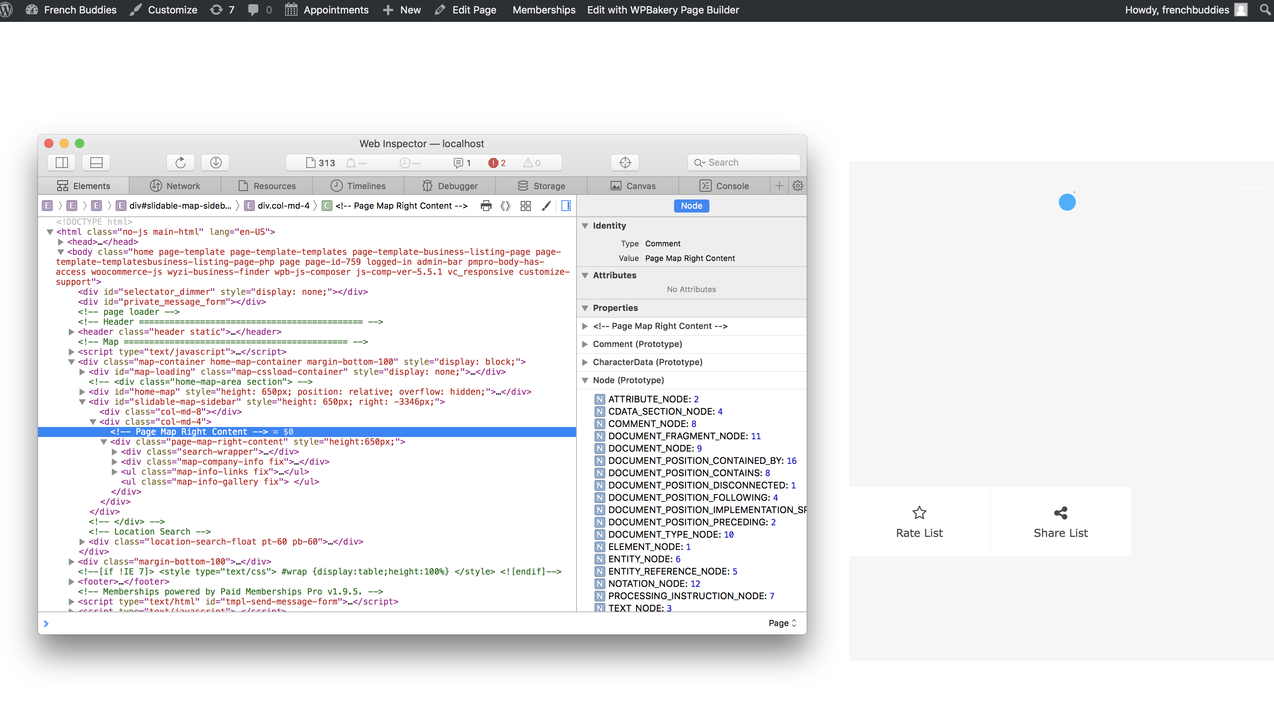The width and height of the screenshot is (1274, 716).
Task: Collapse the Identity section
Action: tap(586, 226)
